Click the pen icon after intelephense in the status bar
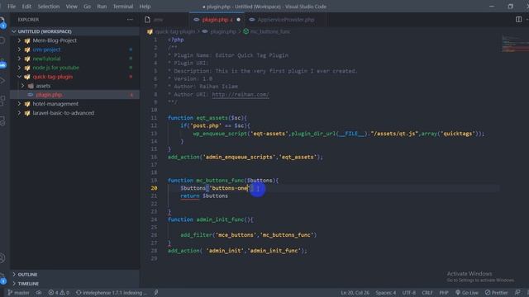529x297 pixels. coord(156,293)
